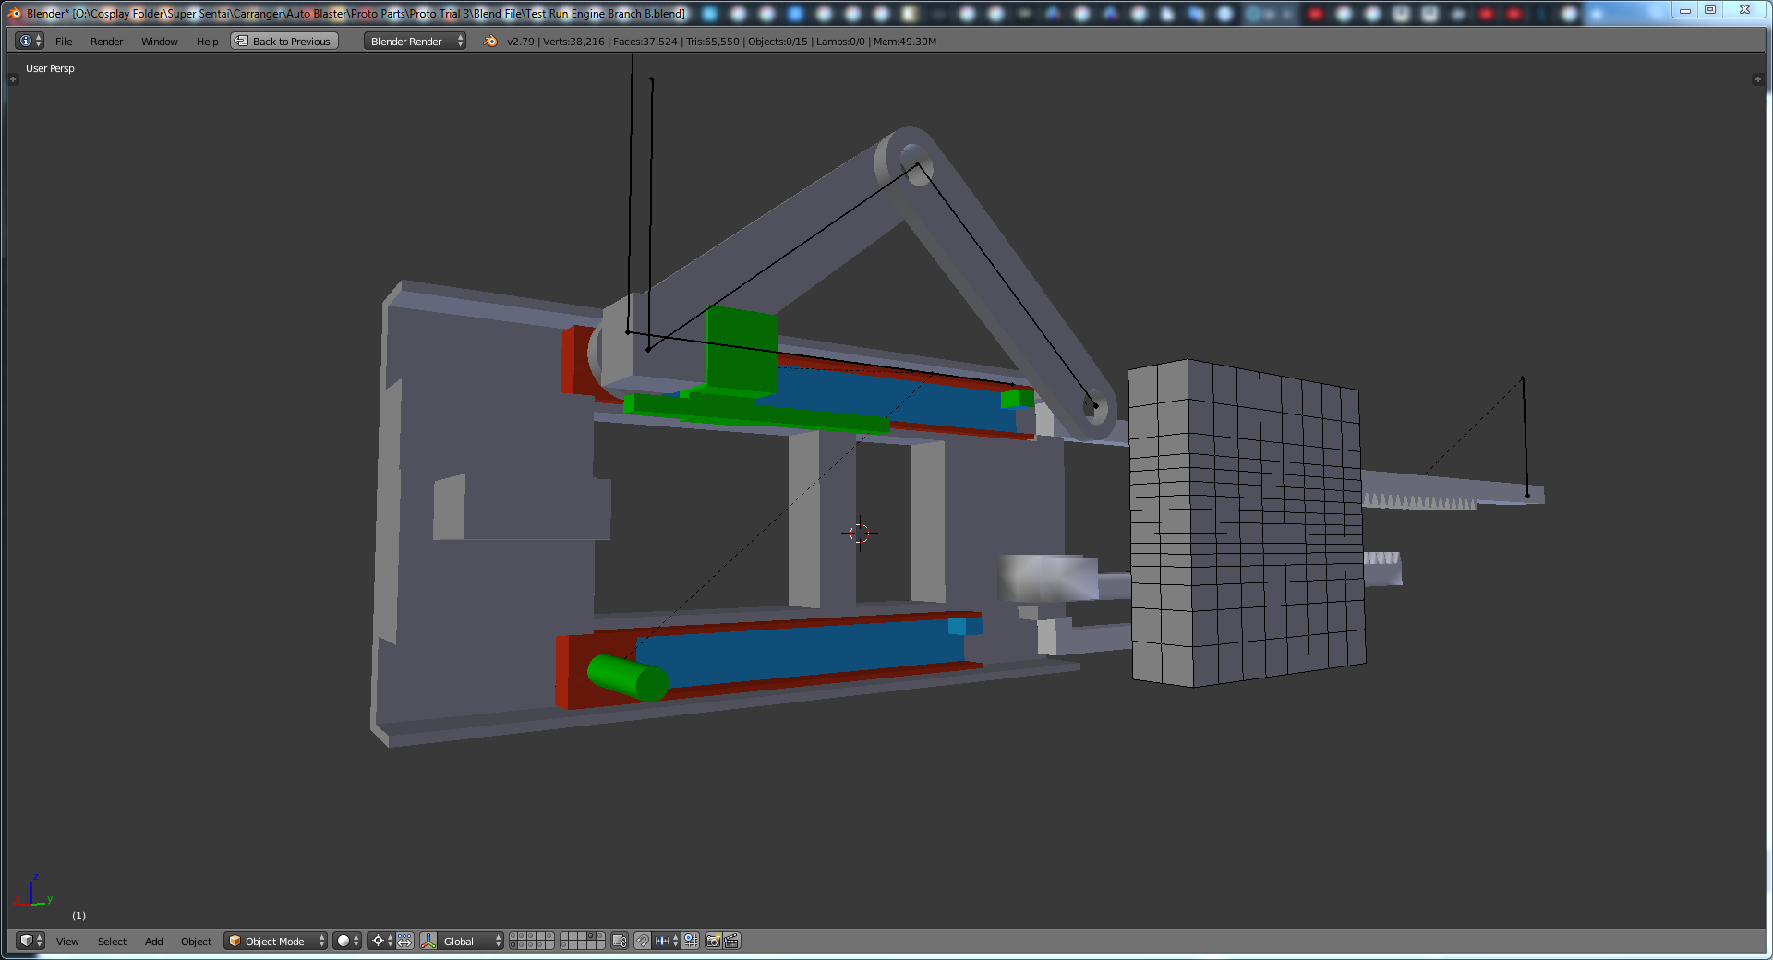The width and height of the screenshot is (1773, 960).
Task: Open the Select menu
Action: pos(112,942)
